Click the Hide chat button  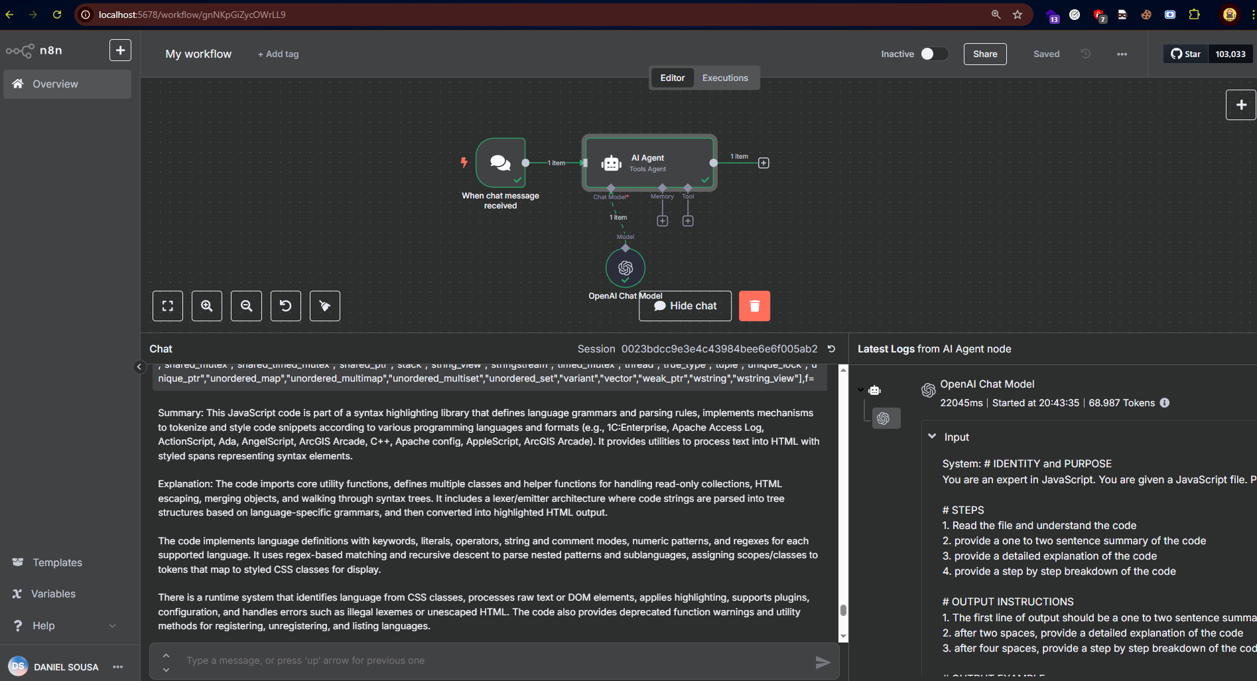[685, 306]
